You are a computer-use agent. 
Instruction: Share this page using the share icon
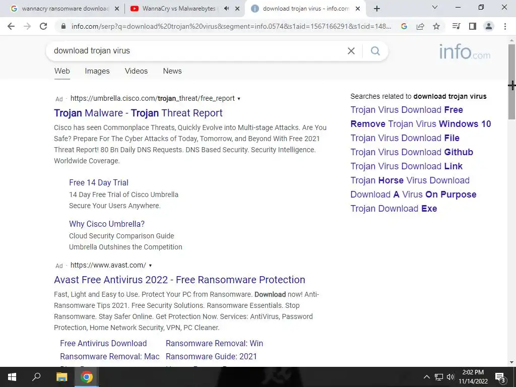pyautogui.click(x=420, y=26)
